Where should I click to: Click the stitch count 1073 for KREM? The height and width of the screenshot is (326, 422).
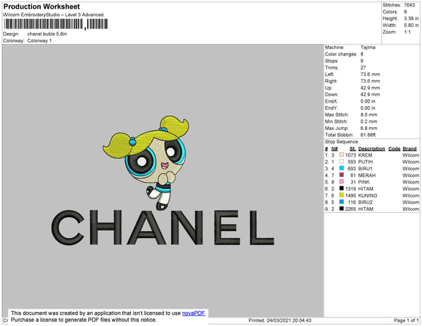[351, 155]
